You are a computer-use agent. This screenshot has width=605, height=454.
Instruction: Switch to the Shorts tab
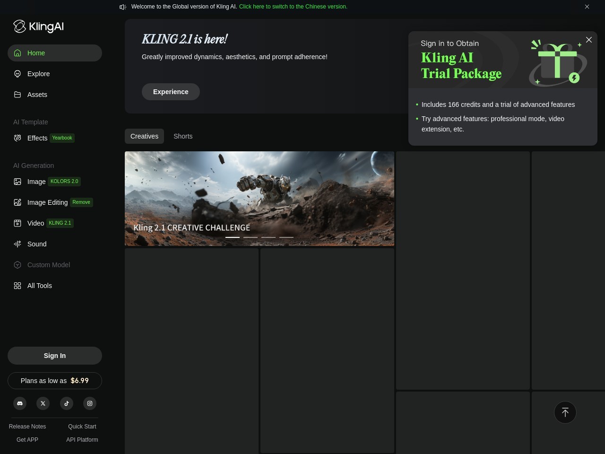click(183, 136)
